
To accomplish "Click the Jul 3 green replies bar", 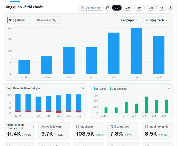I will [x=146, y=105].
